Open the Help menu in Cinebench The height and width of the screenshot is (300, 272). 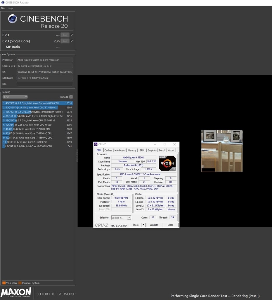(10, 8)
